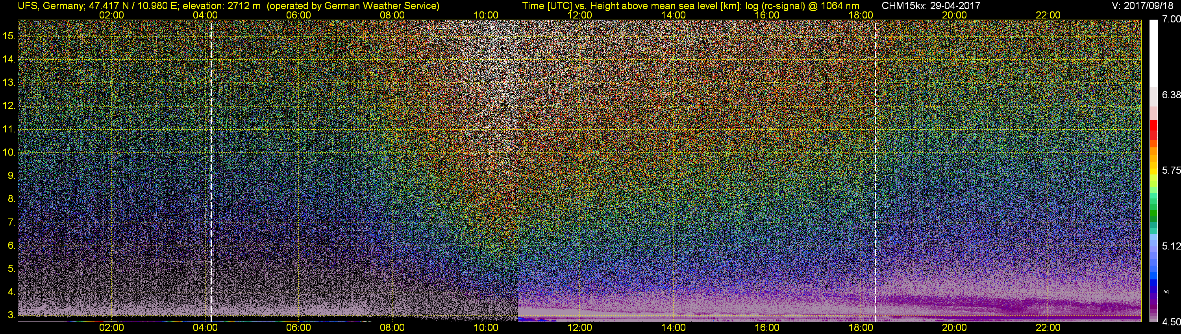The image size is (1181, 334).
Task: Click the top axis time label 14:00
Action: [x=673, y=15]
